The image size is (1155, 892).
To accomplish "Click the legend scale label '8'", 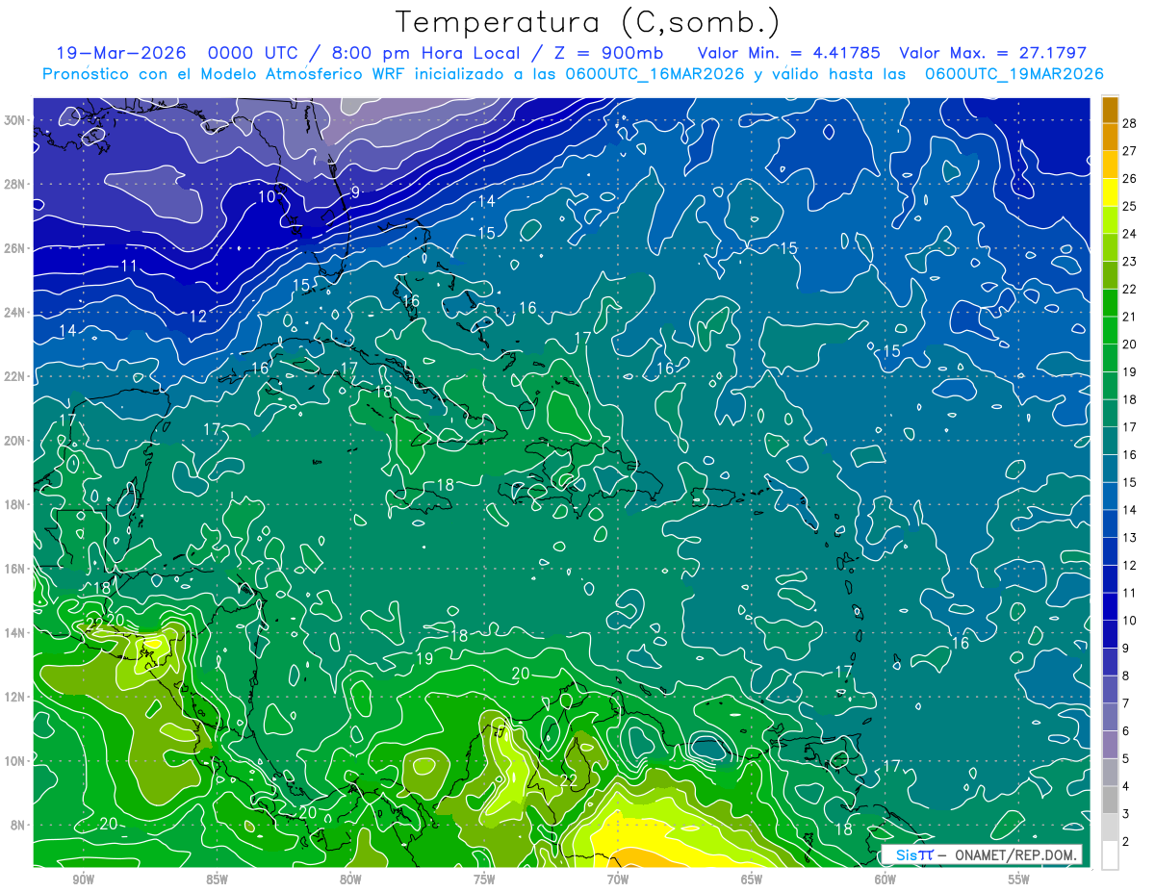I will (1126, 675).
